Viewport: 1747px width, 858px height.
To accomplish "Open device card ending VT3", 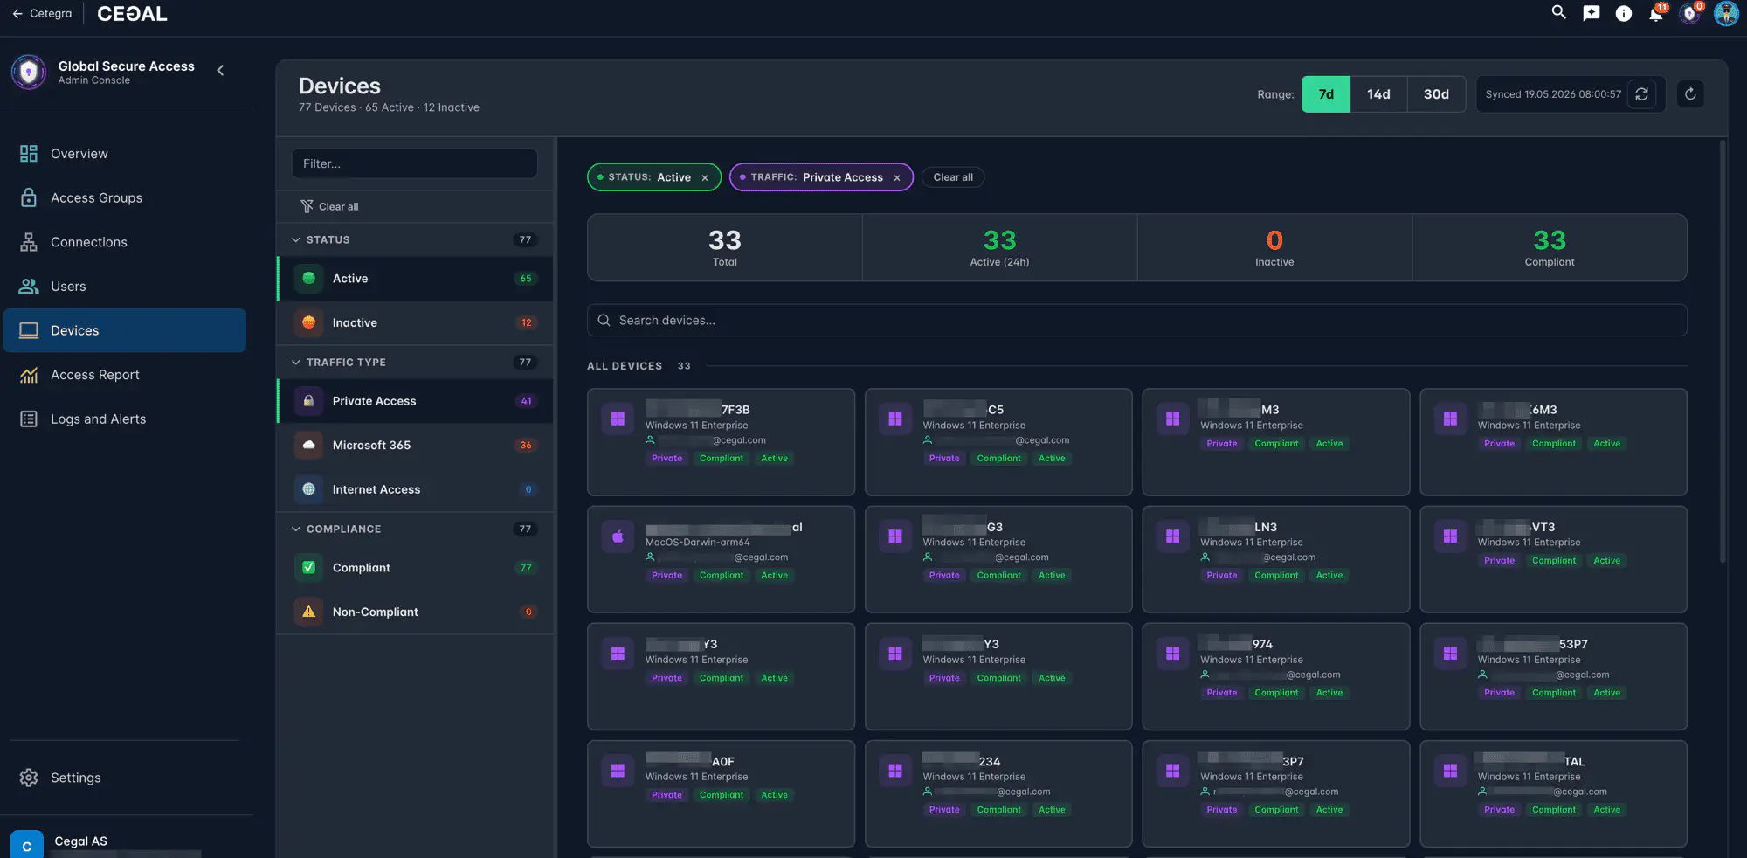I will pyautogui.click(x=1553, y=559).
